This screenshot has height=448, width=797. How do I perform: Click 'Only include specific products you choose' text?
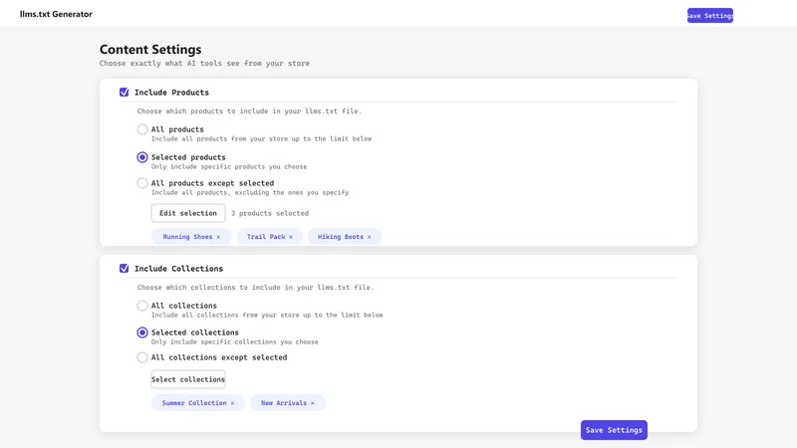pyautogui.click(x=229, y=166)
